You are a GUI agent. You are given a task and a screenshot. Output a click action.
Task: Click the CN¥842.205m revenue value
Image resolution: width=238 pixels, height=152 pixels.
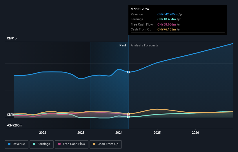tap(168, 14)
